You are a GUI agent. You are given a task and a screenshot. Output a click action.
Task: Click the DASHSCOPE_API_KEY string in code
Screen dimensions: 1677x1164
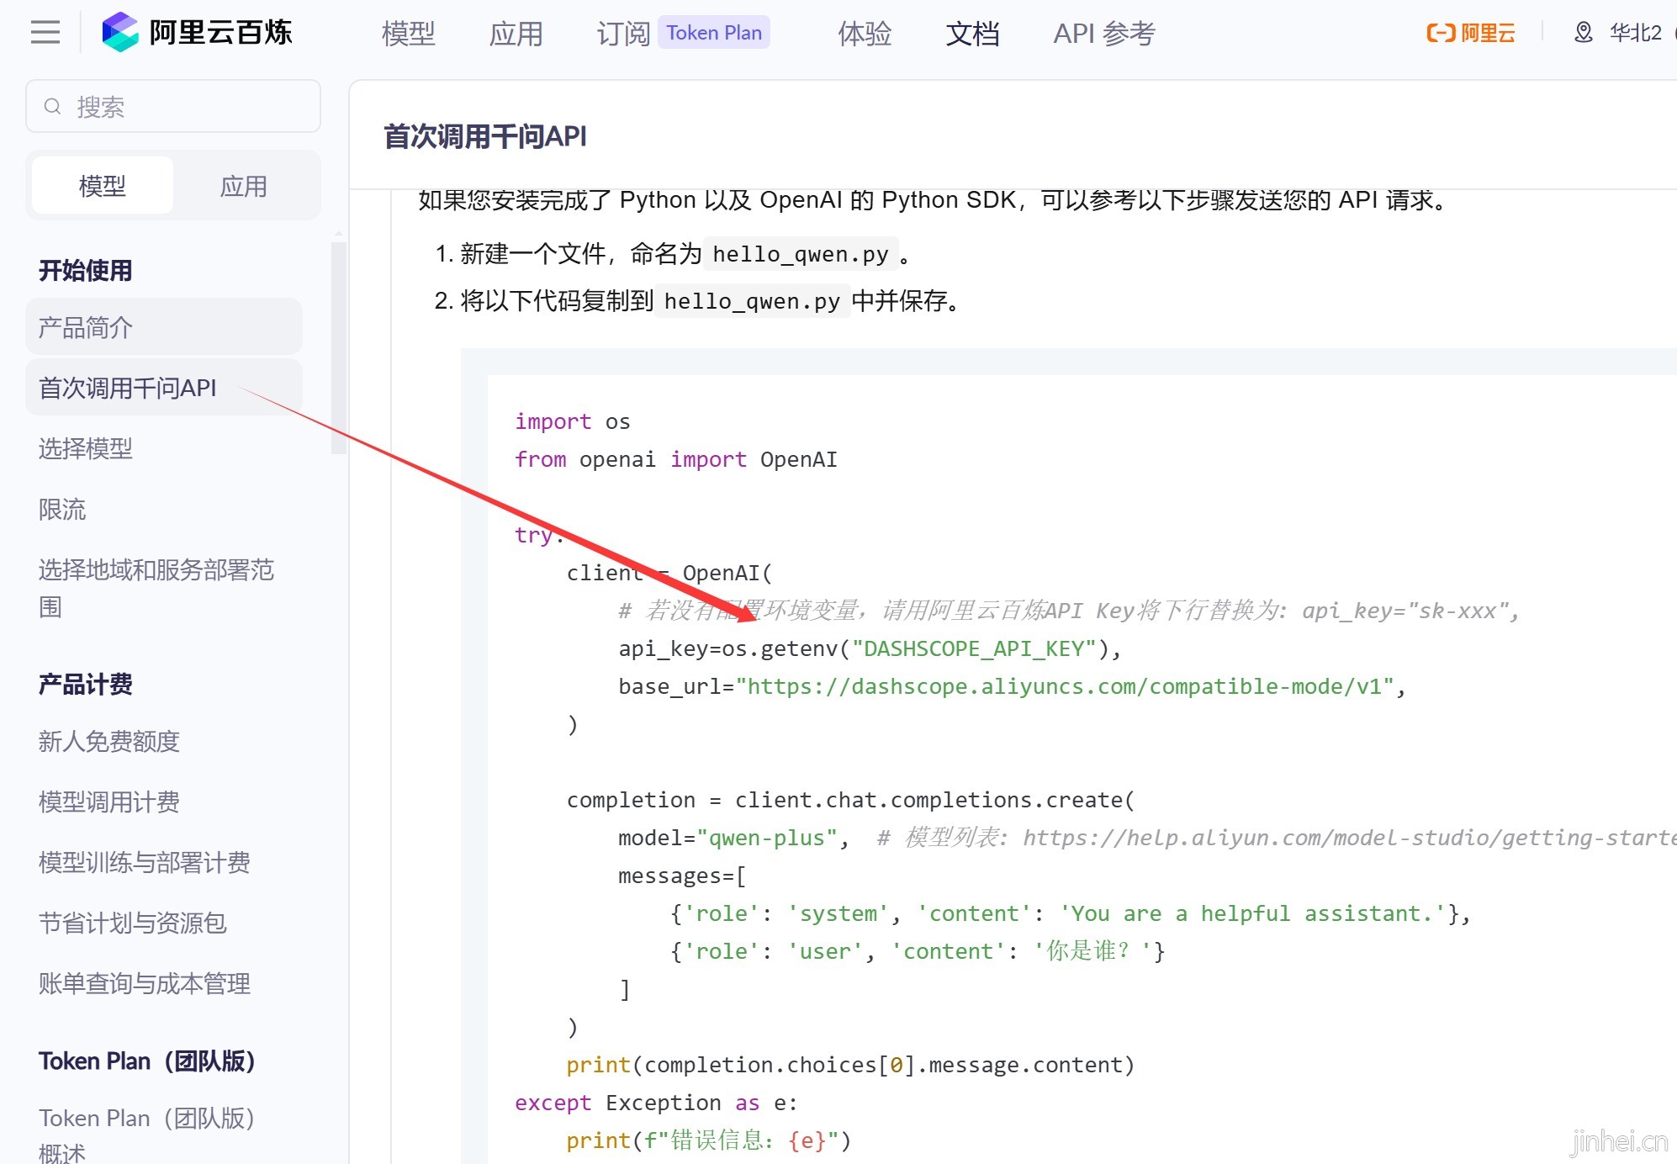[x=974, y=648]
